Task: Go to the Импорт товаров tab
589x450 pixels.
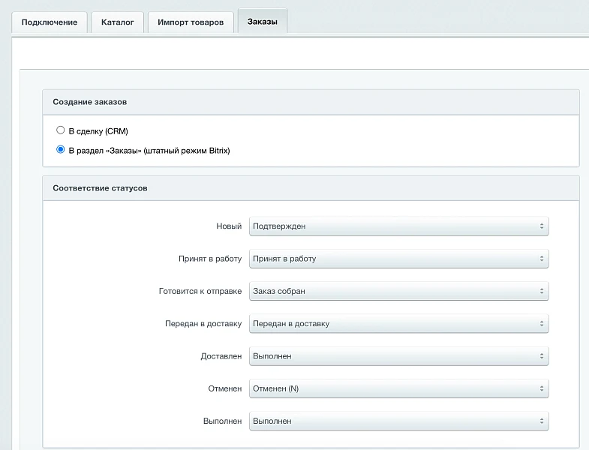Action: (191, 22)
